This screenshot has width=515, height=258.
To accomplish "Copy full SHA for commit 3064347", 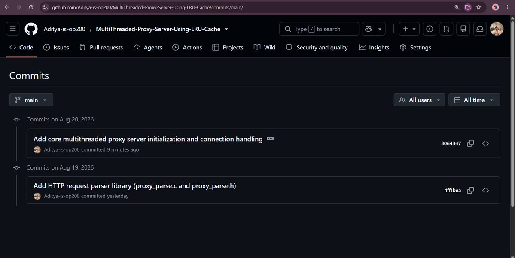I will tap(470, 143).
